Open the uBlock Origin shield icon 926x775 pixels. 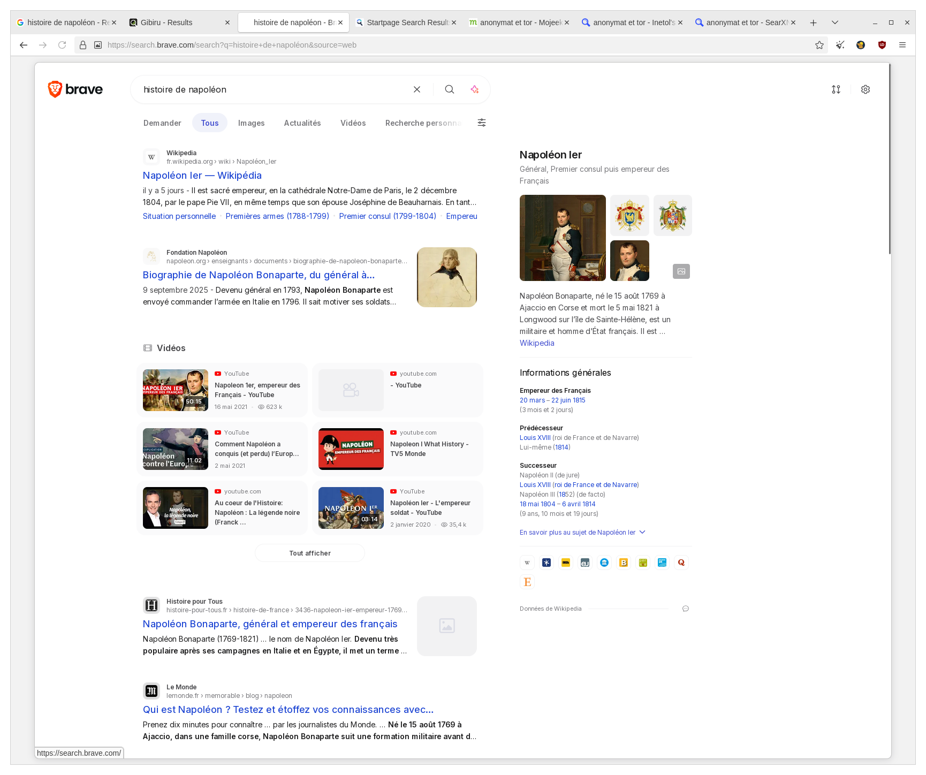[882, 45]
